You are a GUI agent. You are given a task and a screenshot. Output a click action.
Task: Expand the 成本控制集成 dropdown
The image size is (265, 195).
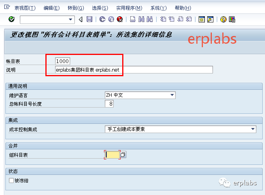point(253,129)
